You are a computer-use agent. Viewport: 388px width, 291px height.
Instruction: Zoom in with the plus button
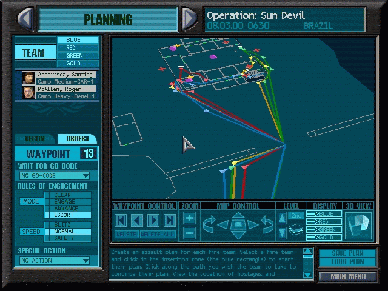coord(190,218)
